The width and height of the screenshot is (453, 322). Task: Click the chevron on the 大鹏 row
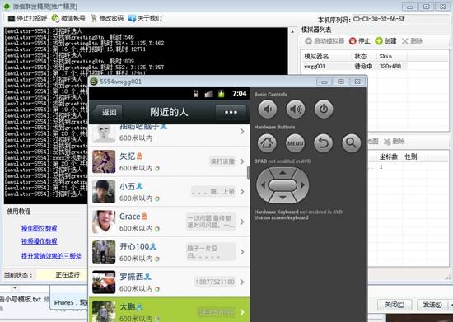242,312
